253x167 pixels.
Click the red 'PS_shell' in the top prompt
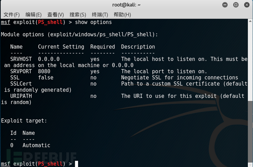[50, 22]
